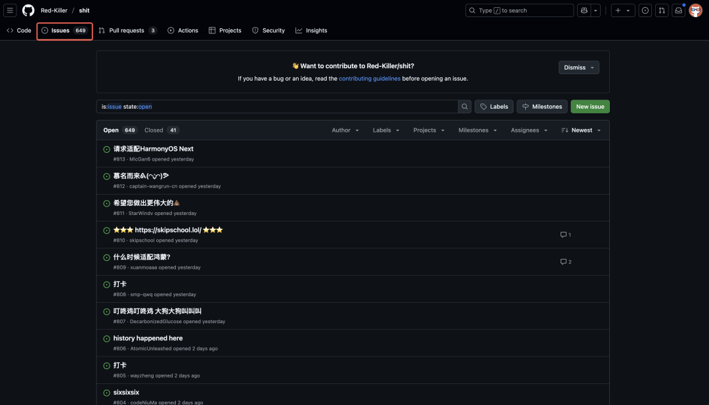The image size is (709, 405).
Task: Expand the Milestones filter dropdown
Action: pos(478,130)
